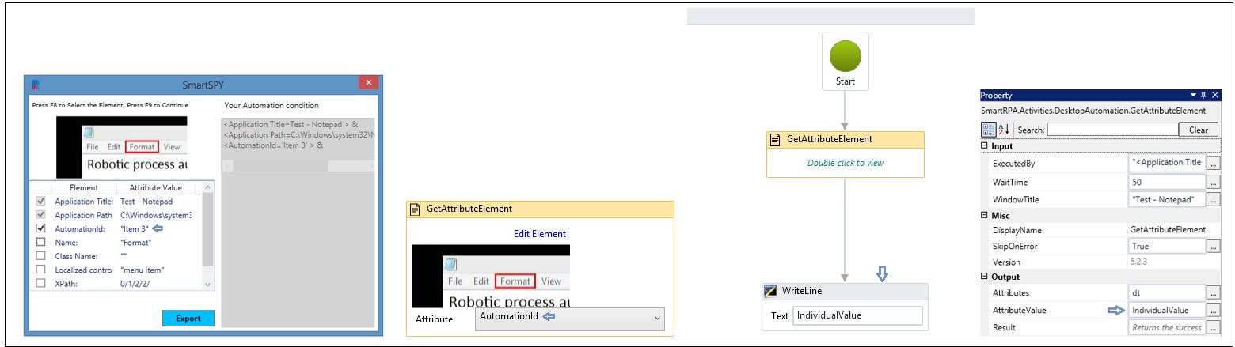This screenshot has width=1235, height=347.
Task: Click the SmartSPY logo in the title bar
Action: click(36, 85)
